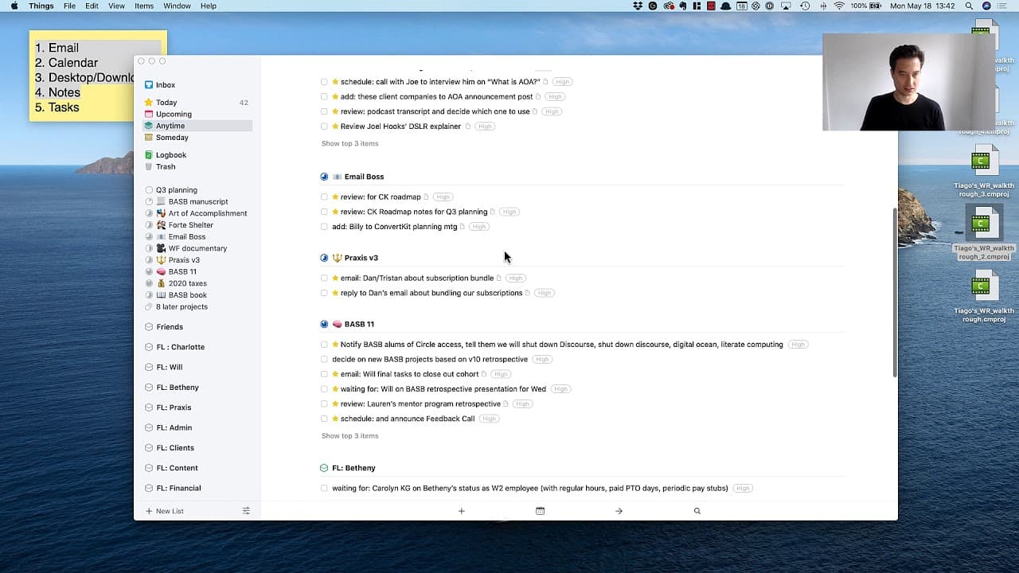Check off 'reply to Dan's email about bundling'

(324, 293)
